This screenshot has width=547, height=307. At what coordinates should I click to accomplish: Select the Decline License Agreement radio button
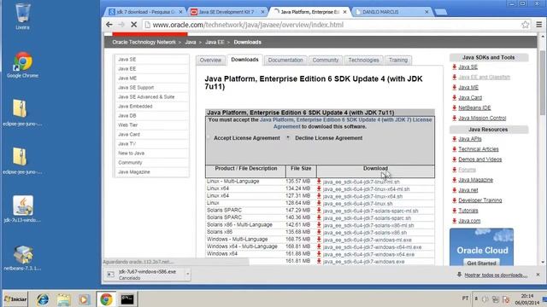pos(288,138)
